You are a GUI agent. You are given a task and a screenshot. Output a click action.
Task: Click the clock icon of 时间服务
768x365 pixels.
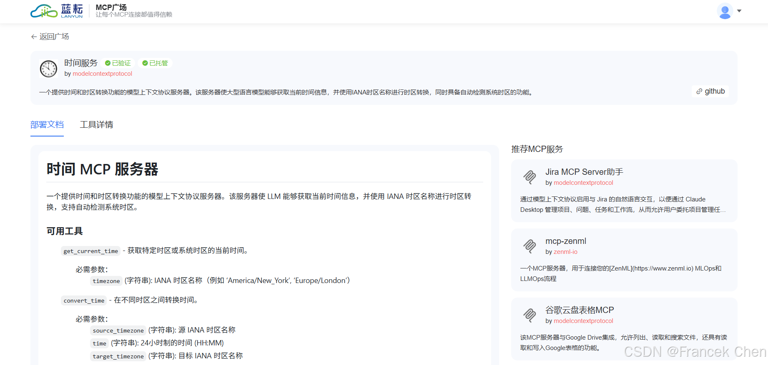[48, 69]
